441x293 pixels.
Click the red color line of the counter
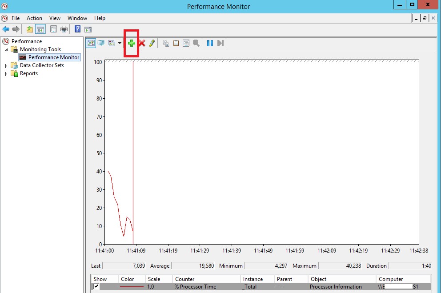tap(132, 286)
